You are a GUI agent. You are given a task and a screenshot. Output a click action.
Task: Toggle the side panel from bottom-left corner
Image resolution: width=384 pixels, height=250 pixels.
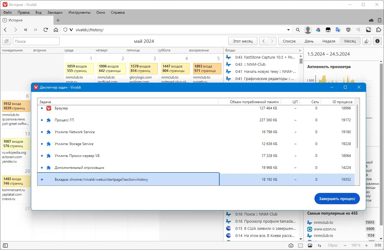[5, 245]
